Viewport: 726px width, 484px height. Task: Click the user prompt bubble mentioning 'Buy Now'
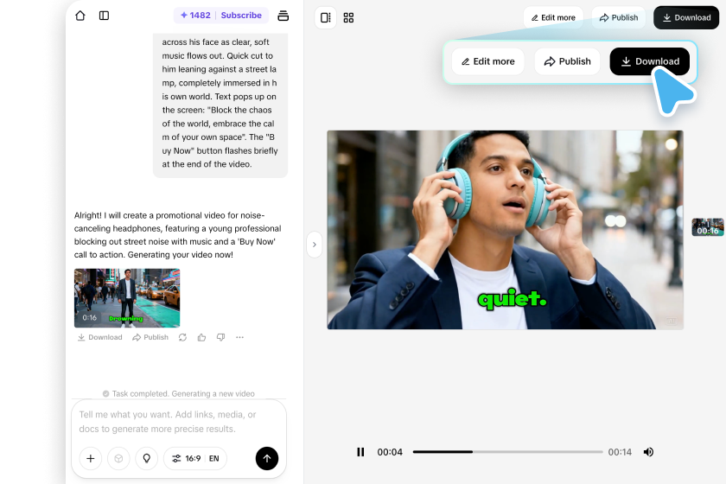tap(220, 104)
